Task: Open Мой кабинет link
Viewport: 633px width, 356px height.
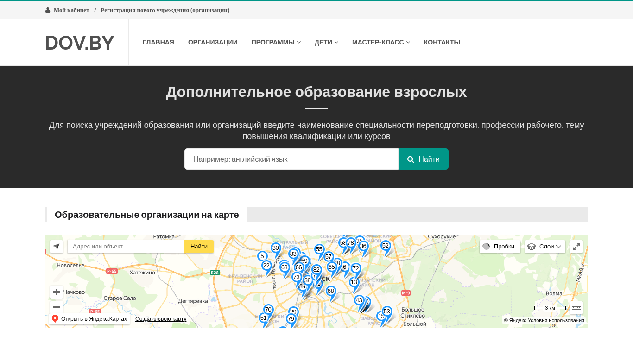Action: (71, 10)
